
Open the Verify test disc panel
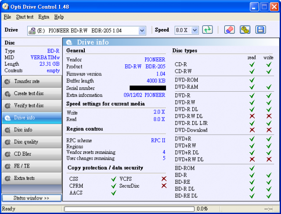(x=32, y=106)
